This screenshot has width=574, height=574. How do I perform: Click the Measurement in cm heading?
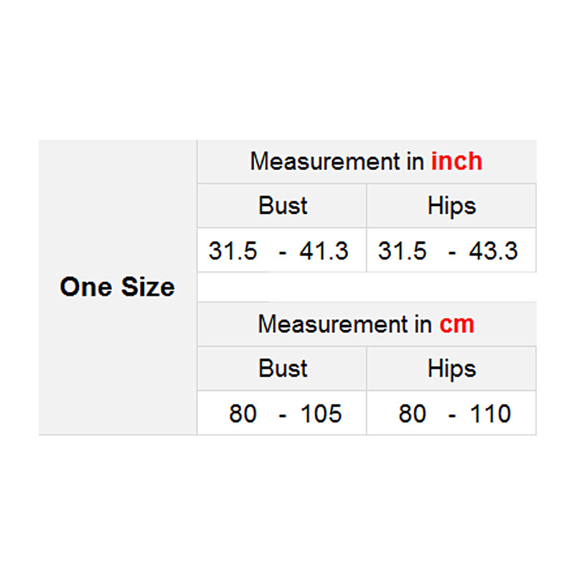[366, 324]
